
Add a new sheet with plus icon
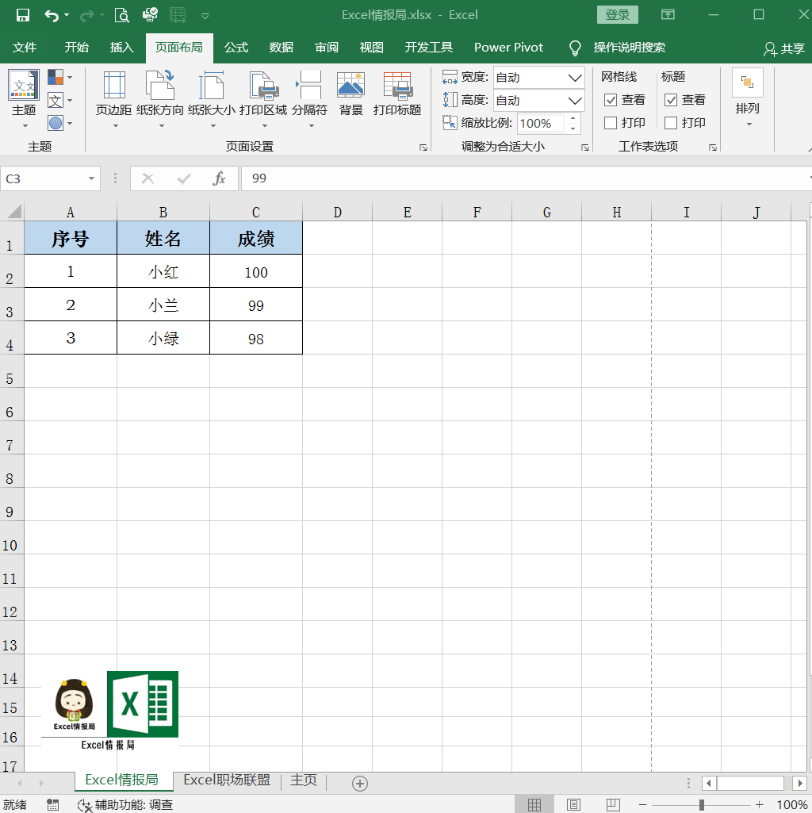(360, 784)
